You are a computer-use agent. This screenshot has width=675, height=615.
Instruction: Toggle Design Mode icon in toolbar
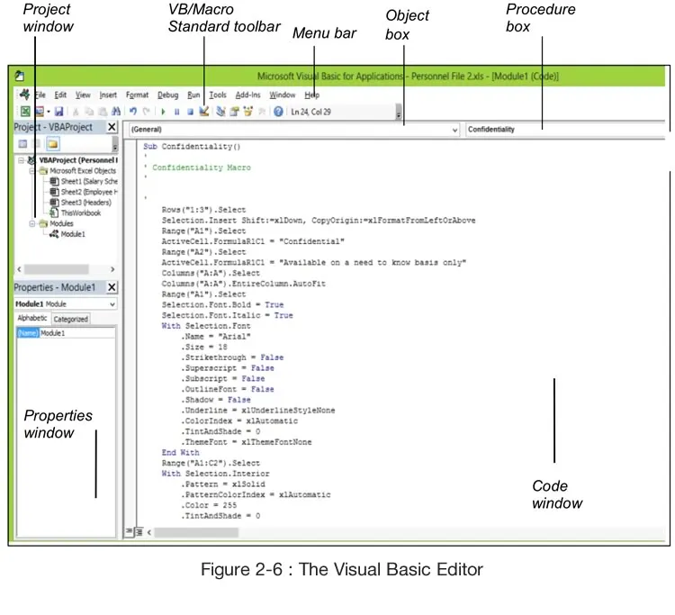pyautogui.click(x=204, y=112)
